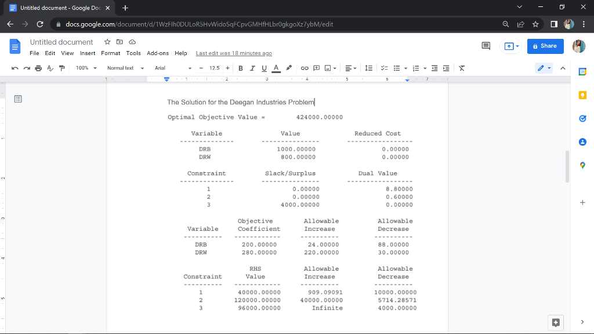
Task: Clear formatting from selected text
Action: point(462,68)
